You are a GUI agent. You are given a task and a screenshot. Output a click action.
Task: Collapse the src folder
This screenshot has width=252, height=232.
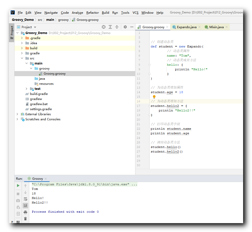[22, 58]
